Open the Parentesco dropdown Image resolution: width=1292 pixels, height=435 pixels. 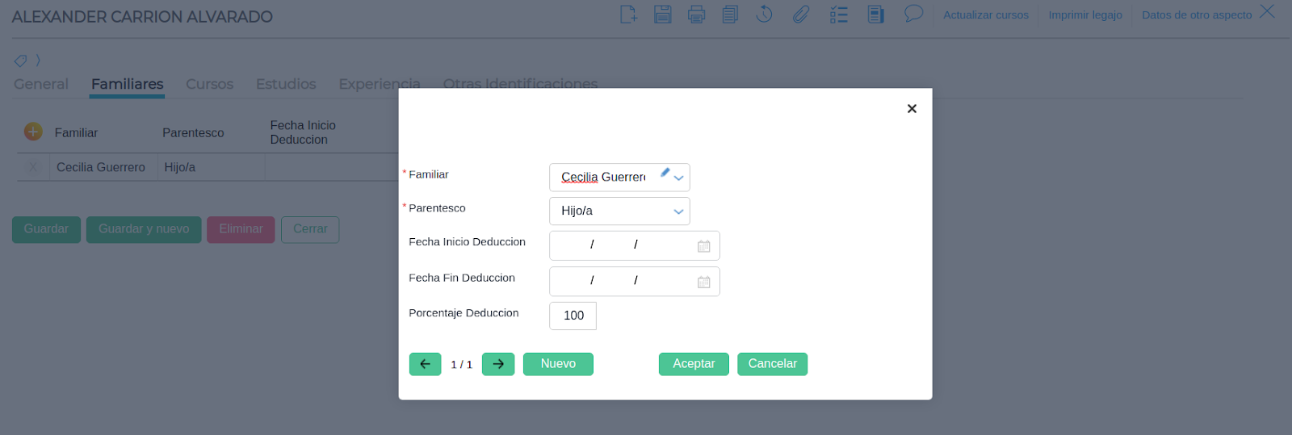coord(678,211)
